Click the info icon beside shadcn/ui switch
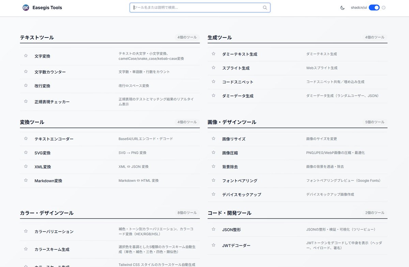409x267 pixels. 384,8
